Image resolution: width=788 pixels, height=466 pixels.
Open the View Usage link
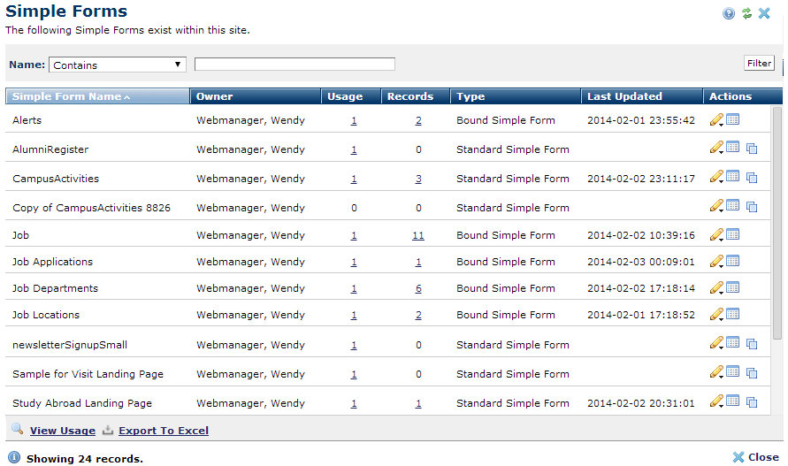point(62,431)
